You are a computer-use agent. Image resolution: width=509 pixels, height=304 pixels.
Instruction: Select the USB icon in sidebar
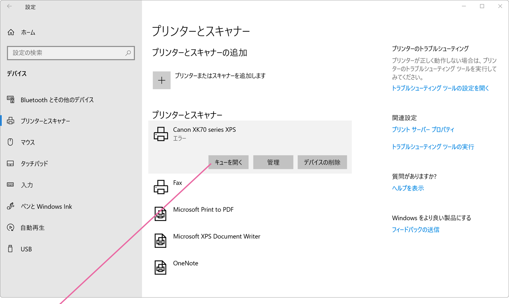pos(10,249)
